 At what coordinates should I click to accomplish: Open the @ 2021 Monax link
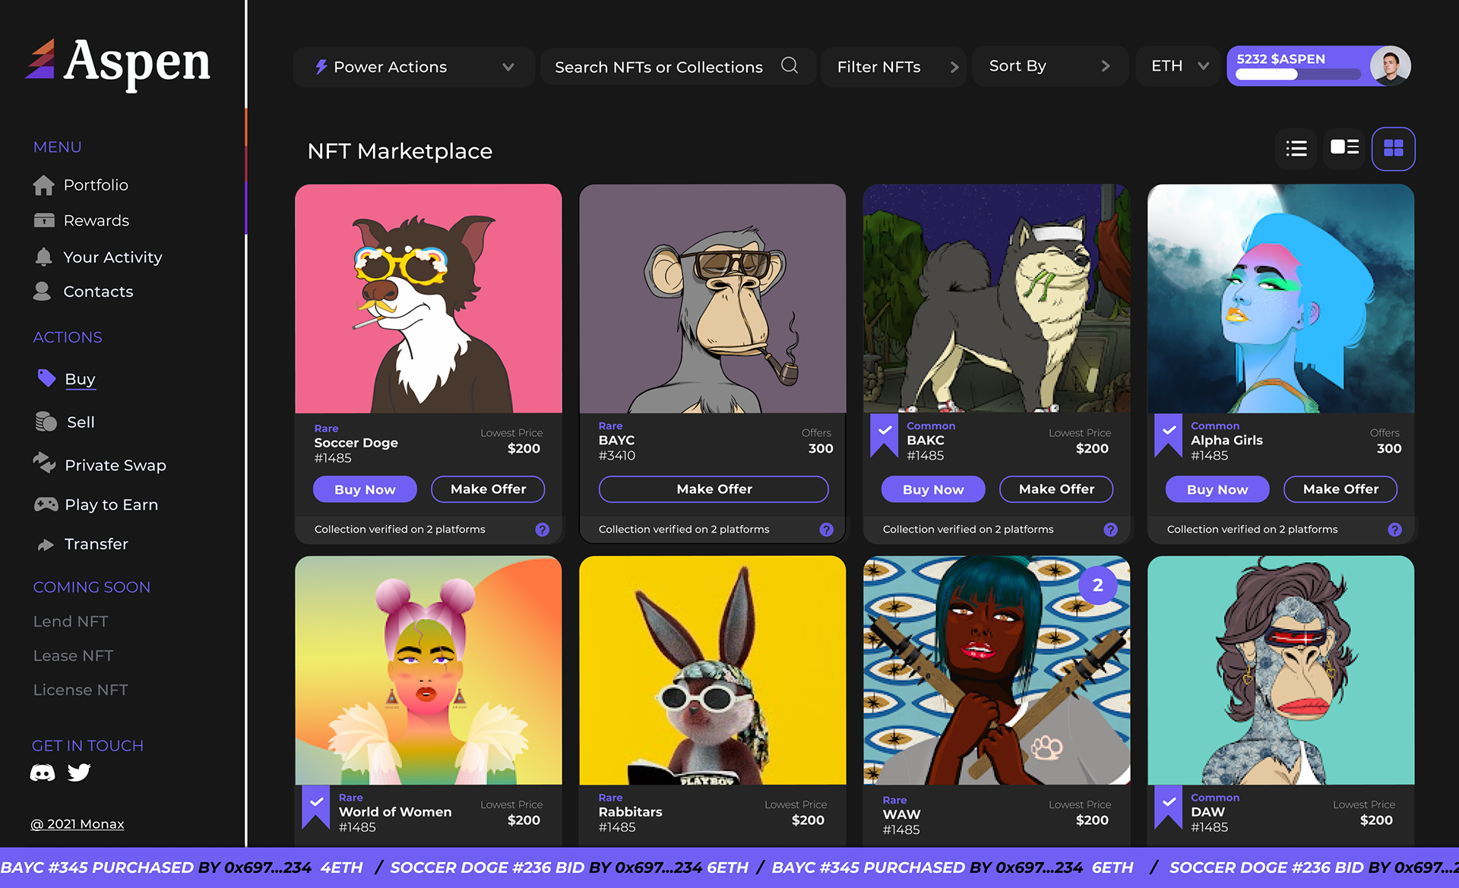tap(78, 824)
